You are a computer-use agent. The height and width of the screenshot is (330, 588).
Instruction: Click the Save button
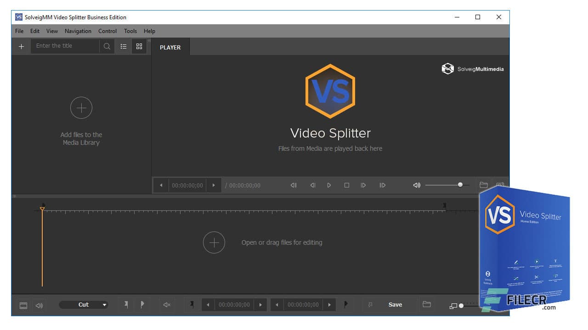coord(395,304)
